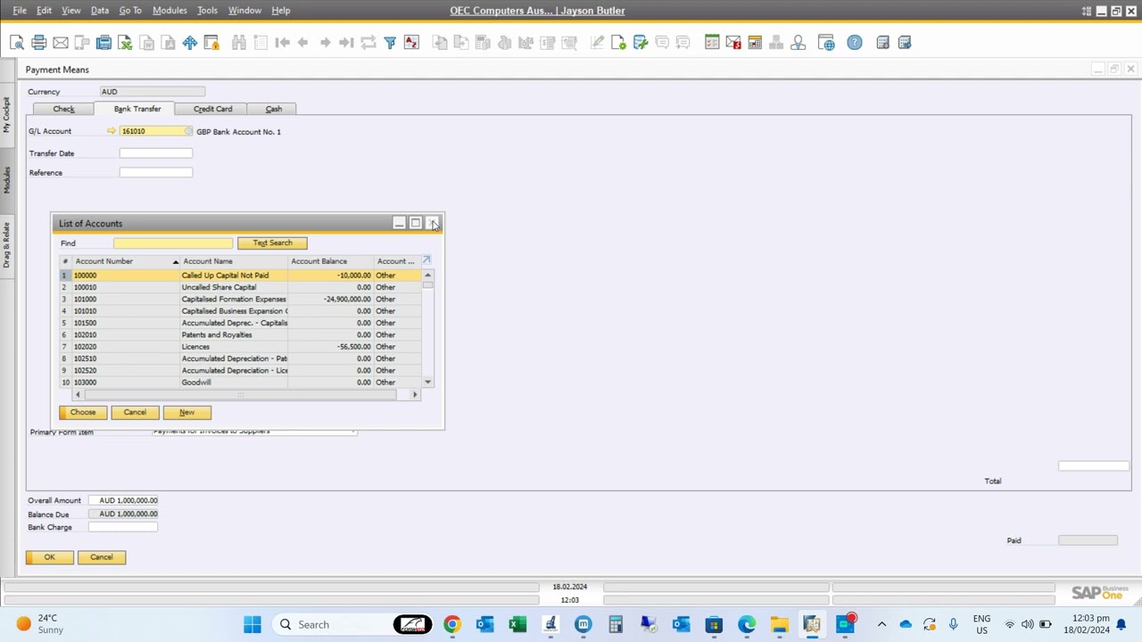Open the Tools menu
This screenshot has height=642, width=1142.
pyautogui.click(x=207, y=11)
